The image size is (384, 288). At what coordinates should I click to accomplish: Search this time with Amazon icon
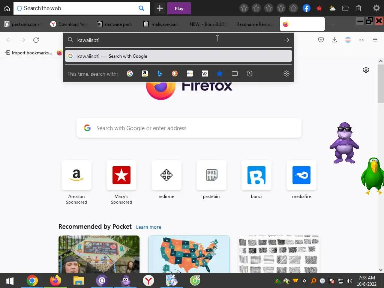click(145, 73)
